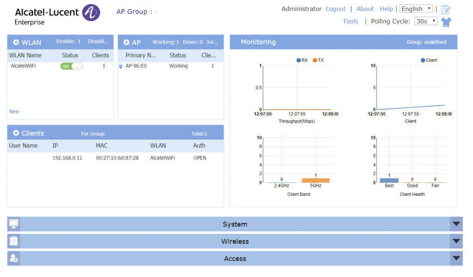Expand the Access section arrow
This screenshot has height=277, width=473.
tap(456, 259)
